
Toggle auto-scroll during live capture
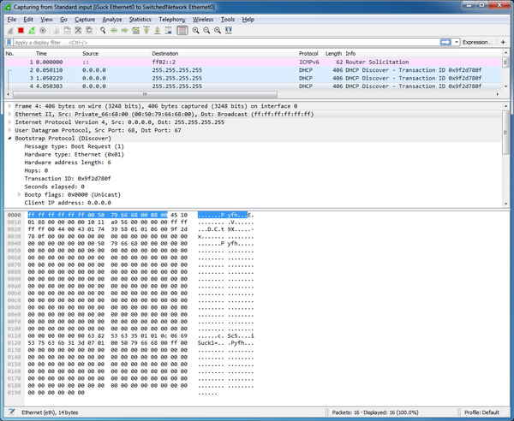[169, 30]
